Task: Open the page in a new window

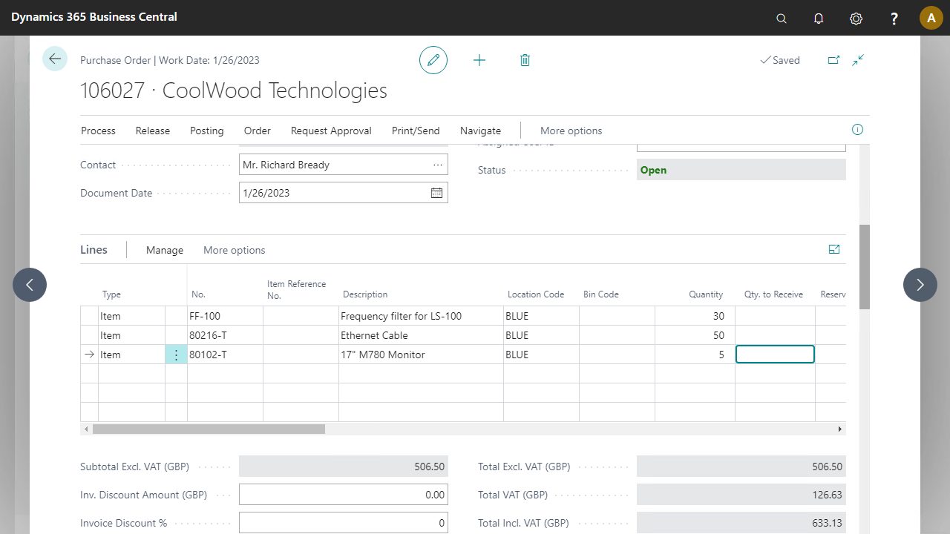Action: [833, 60]
